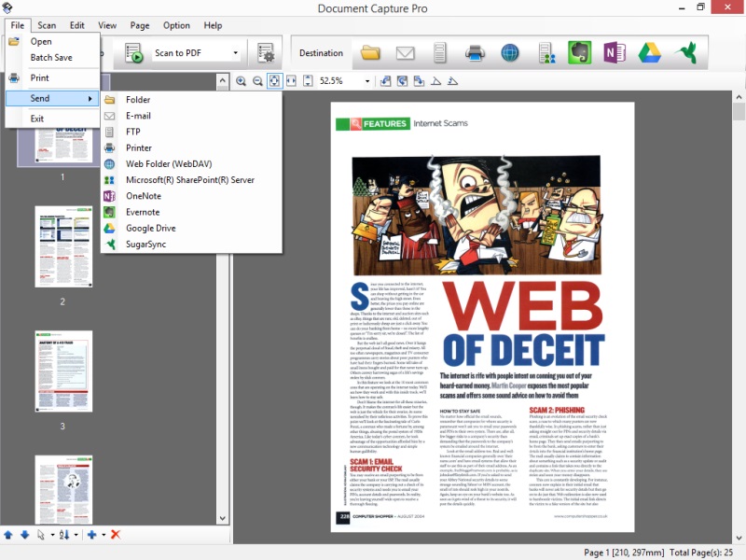Select the fourth page thumbnail
Image resolution: width=746 pixels, height=560 pixels.
click(x=63, y=490)
